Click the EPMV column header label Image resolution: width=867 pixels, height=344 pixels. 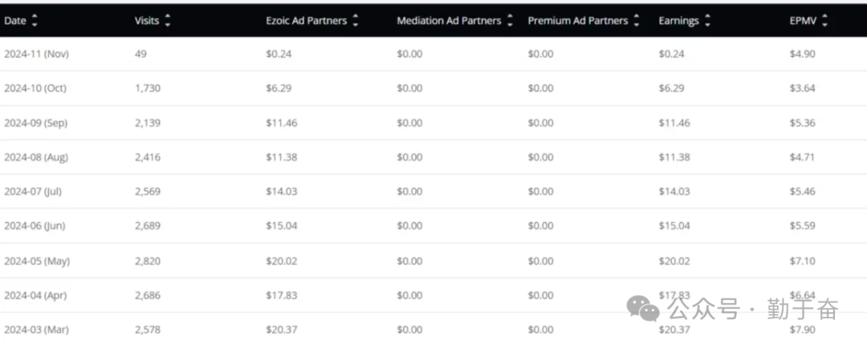pyautogui.click(x=803, y=21)
